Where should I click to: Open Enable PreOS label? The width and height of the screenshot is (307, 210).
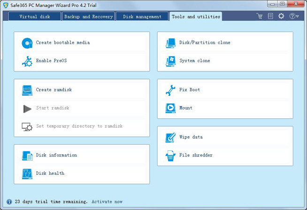coord(51,61)
